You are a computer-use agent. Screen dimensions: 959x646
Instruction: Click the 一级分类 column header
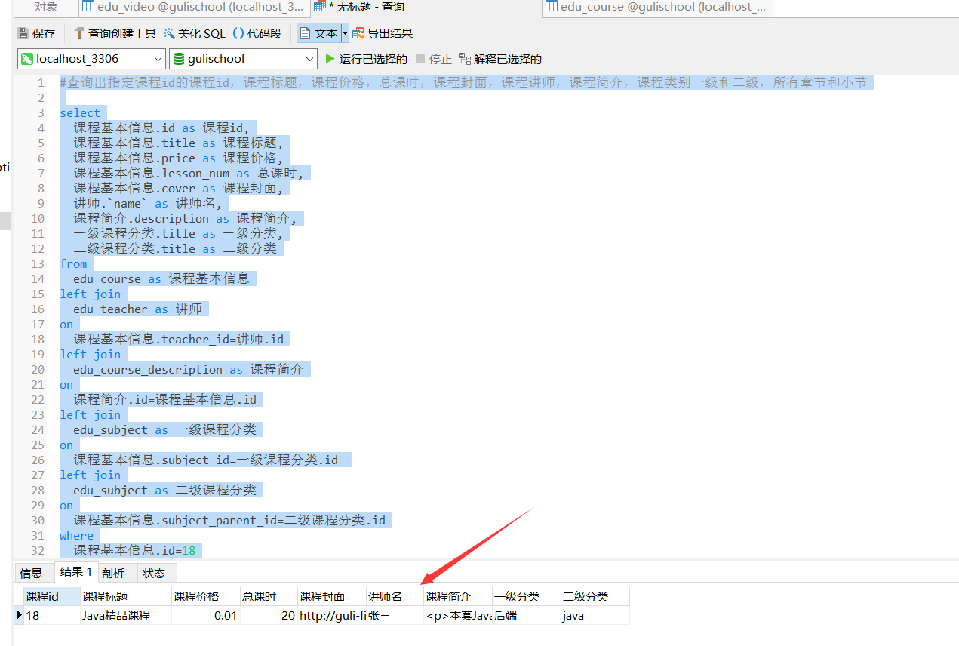(526, 597)
